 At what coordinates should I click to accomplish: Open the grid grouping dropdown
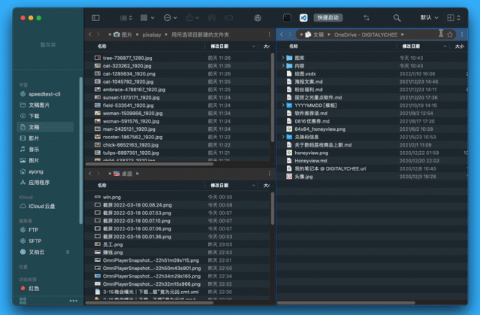coord(148,18)
